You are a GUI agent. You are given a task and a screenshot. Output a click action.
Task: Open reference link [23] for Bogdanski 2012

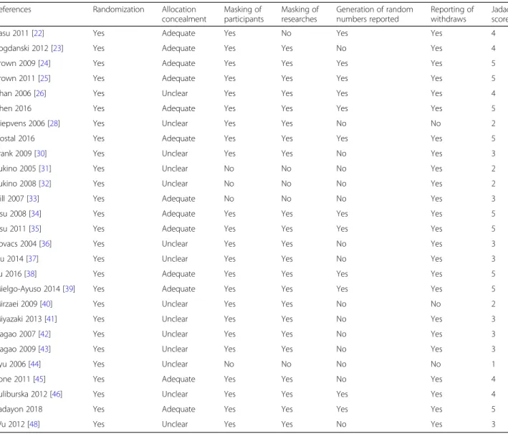click(x=57, y=48)
